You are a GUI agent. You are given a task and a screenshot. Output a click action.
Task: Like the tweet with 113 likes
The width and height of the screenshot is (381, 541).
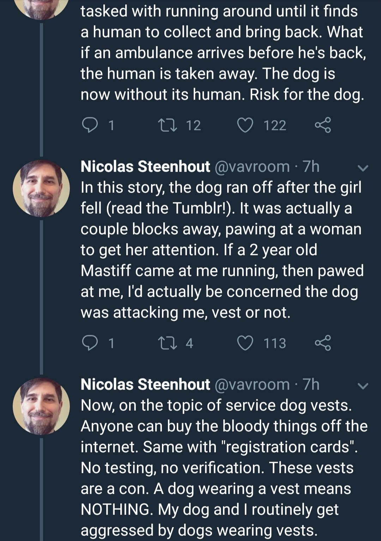245,343
